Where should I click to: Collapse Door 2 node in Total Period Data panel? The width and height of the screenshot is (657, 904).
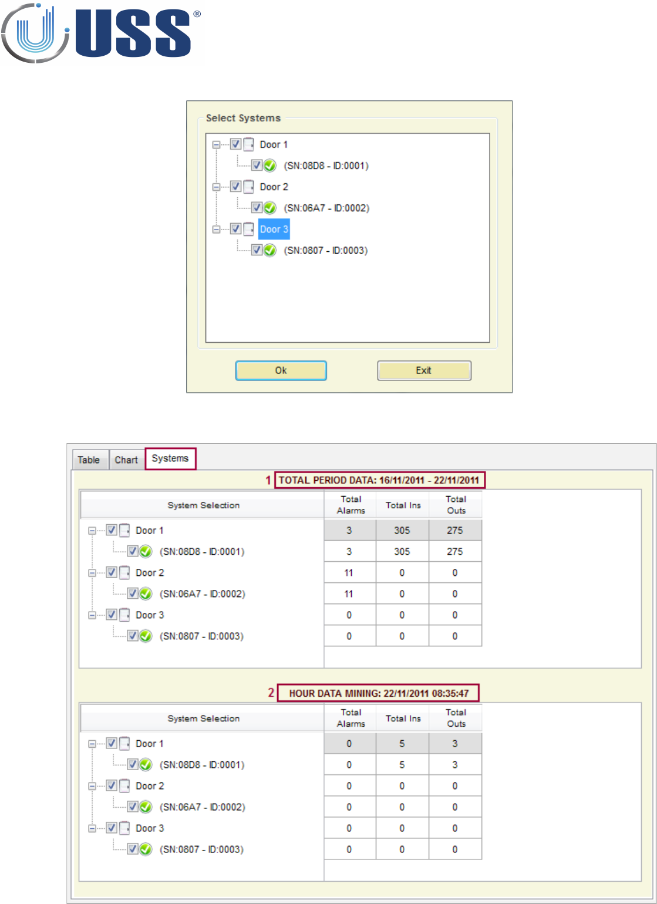(92, 573)
